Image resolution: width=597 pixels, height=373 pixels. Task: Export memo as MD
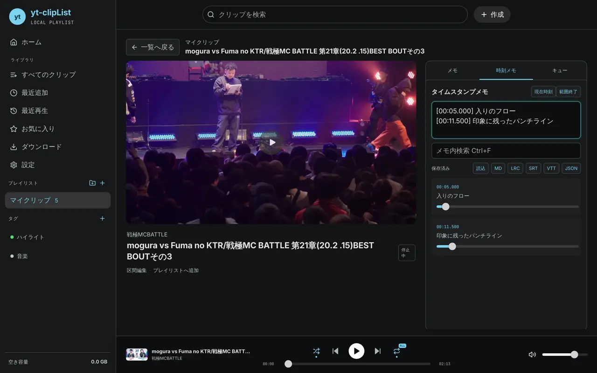[498, 168]
